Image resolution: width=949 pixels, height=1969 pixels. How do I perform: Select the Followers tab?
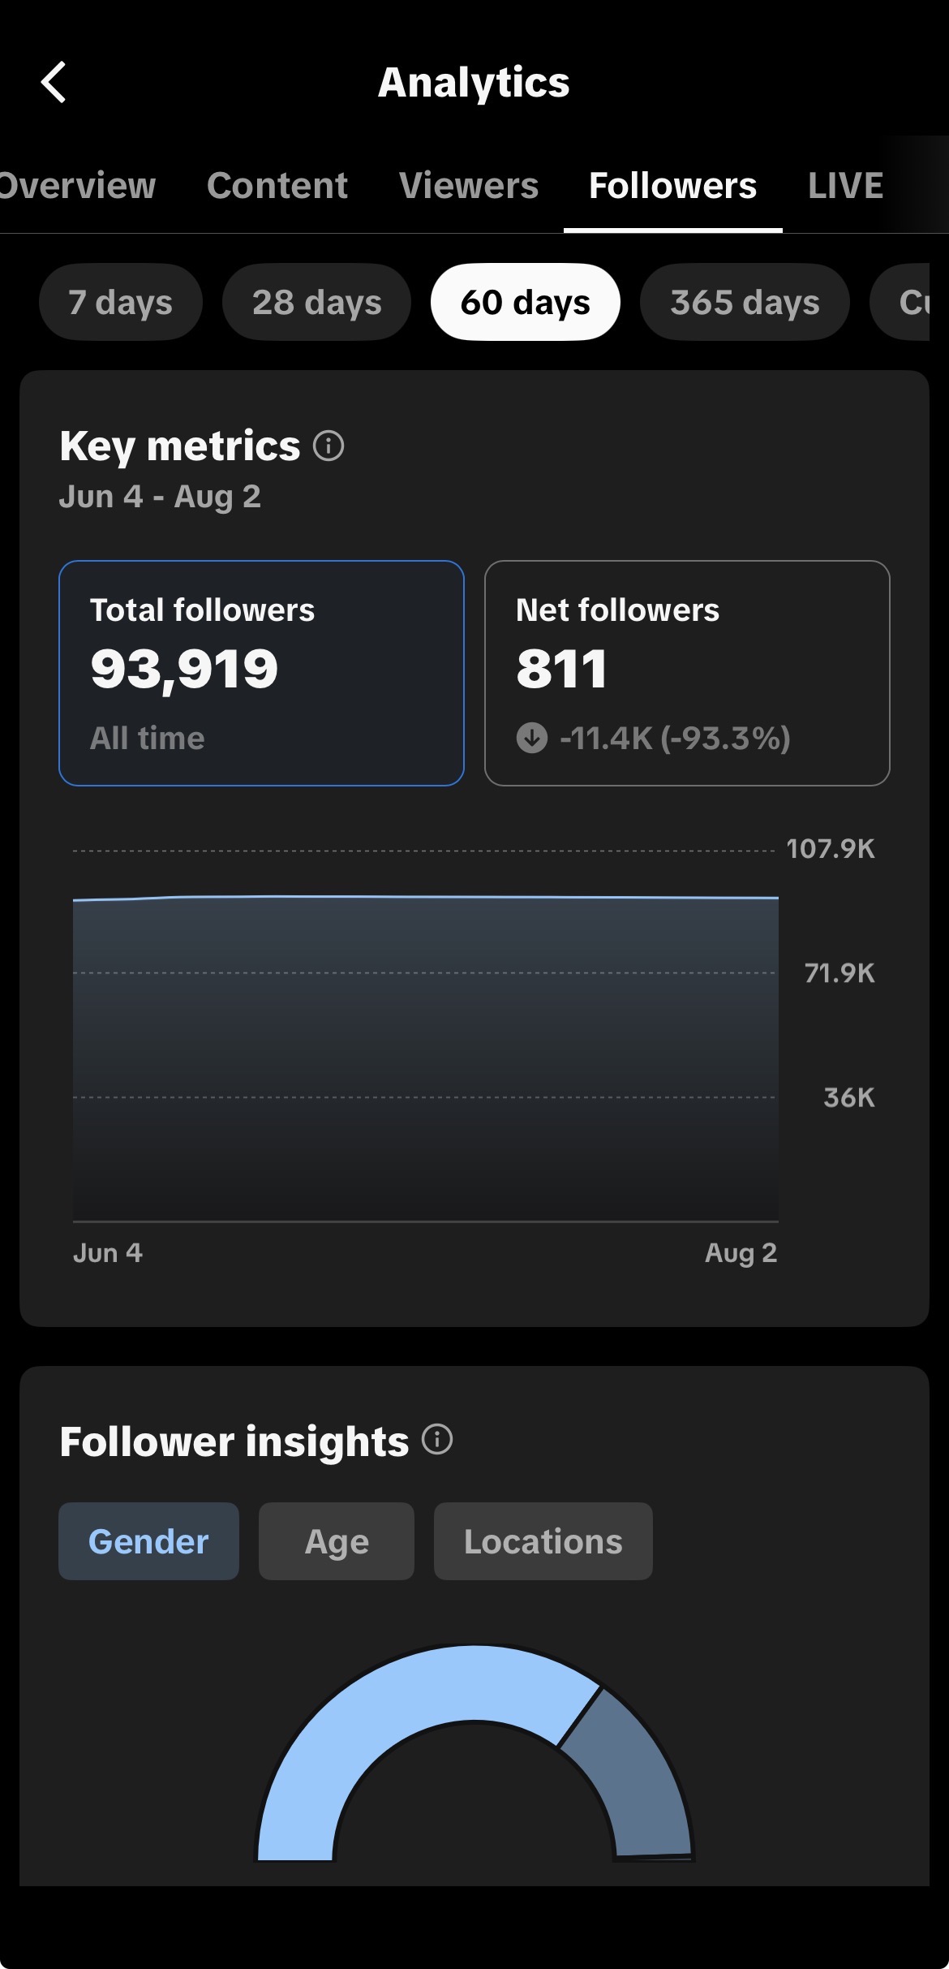click(673, 186)
